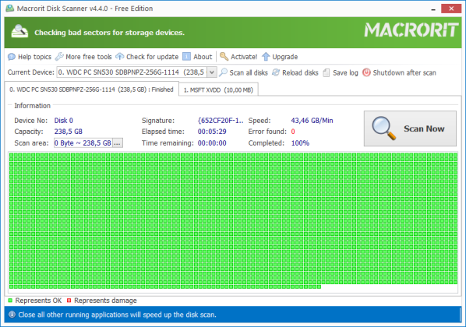Image resolution: width=466 pixels, height=327 pixels.
Task: Click the Upgrade arrow icon
Action: (266, 56)
